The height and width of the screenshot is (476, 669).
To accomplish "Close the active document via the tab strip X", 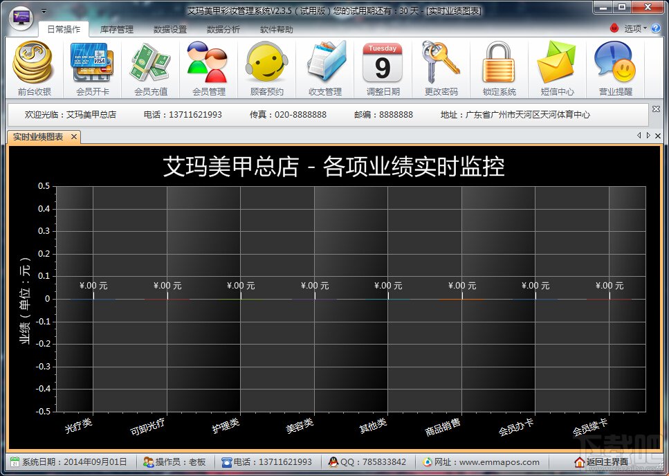I will click(x=658, y=136).
